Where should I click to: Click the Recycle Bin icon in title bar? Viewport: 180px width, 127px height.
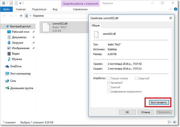[3, 3]
